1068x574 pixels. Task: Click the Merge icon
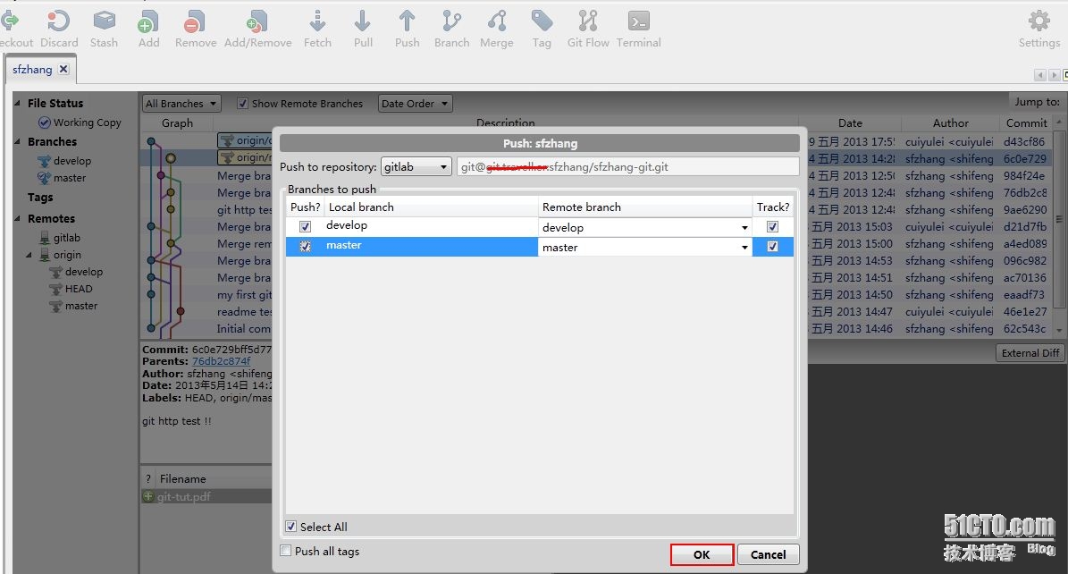coord(497,28)
